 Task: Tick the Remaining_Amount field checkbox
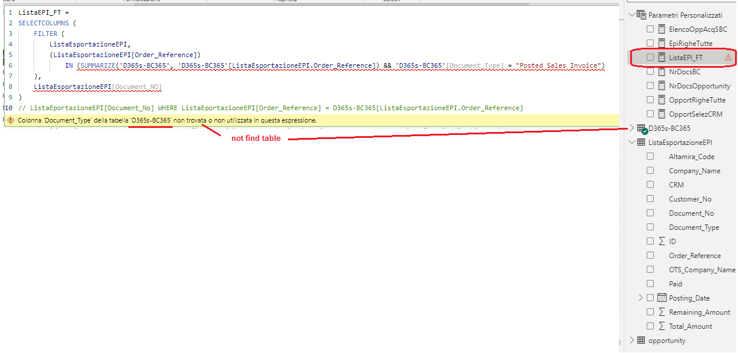pyautogui.click(x=650, y=312)
